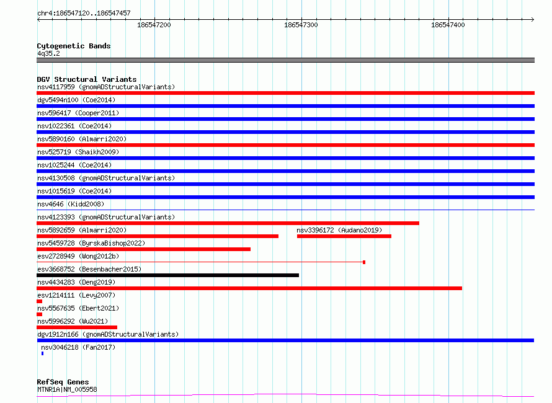Screen dimensions: 552x403
Task: Click the blue bar for nsv1015619
Action: 285,197
